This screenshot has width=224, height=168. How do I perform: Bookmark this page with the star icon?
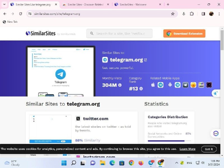click(173, 14)
